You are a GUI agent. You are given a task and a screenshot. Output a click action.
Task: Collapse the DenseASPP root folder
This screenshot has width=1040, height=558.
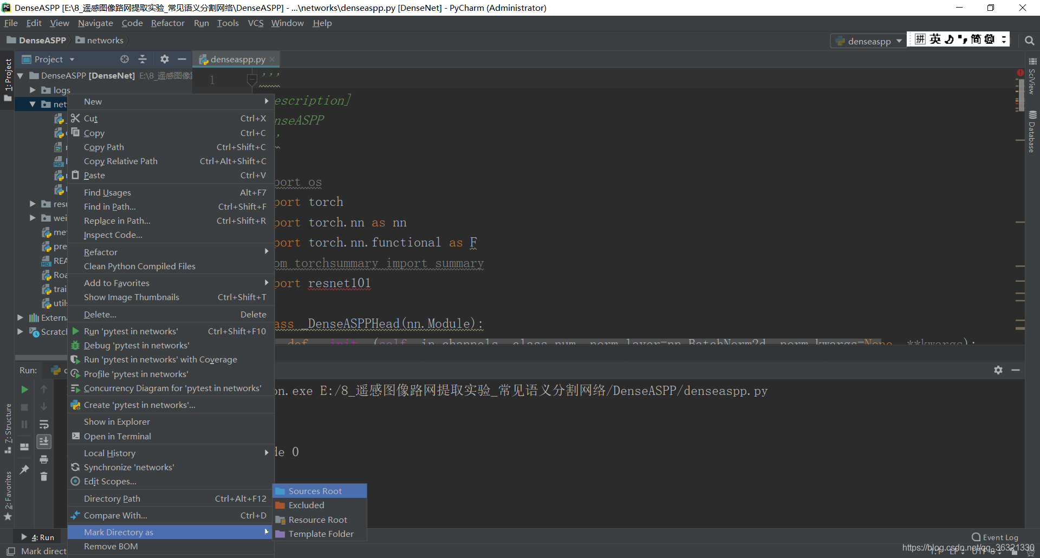point(21,76)
